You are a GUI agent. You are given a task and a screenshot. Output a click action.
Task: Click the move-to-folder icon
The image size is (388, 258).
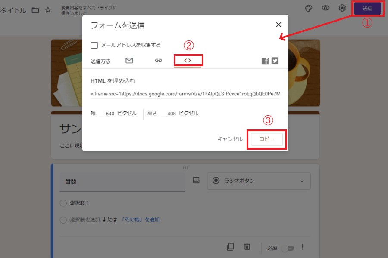[x=35, y=10]
